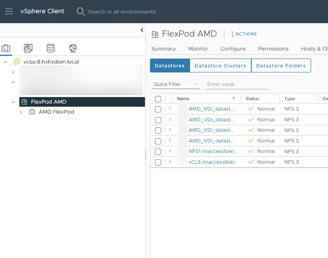This screenshot has height=258, width=328.
Task: Click the ACTIONS three-dot icon
Action: [x=232, y=34]
